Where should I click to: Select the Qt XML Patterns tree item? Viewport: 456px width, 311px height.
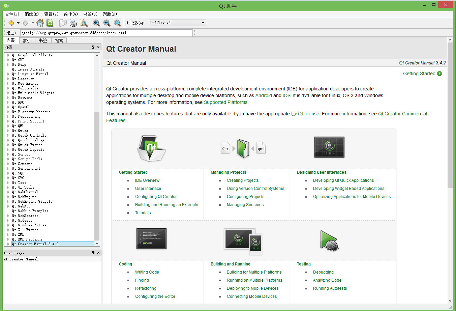point(27,239)
